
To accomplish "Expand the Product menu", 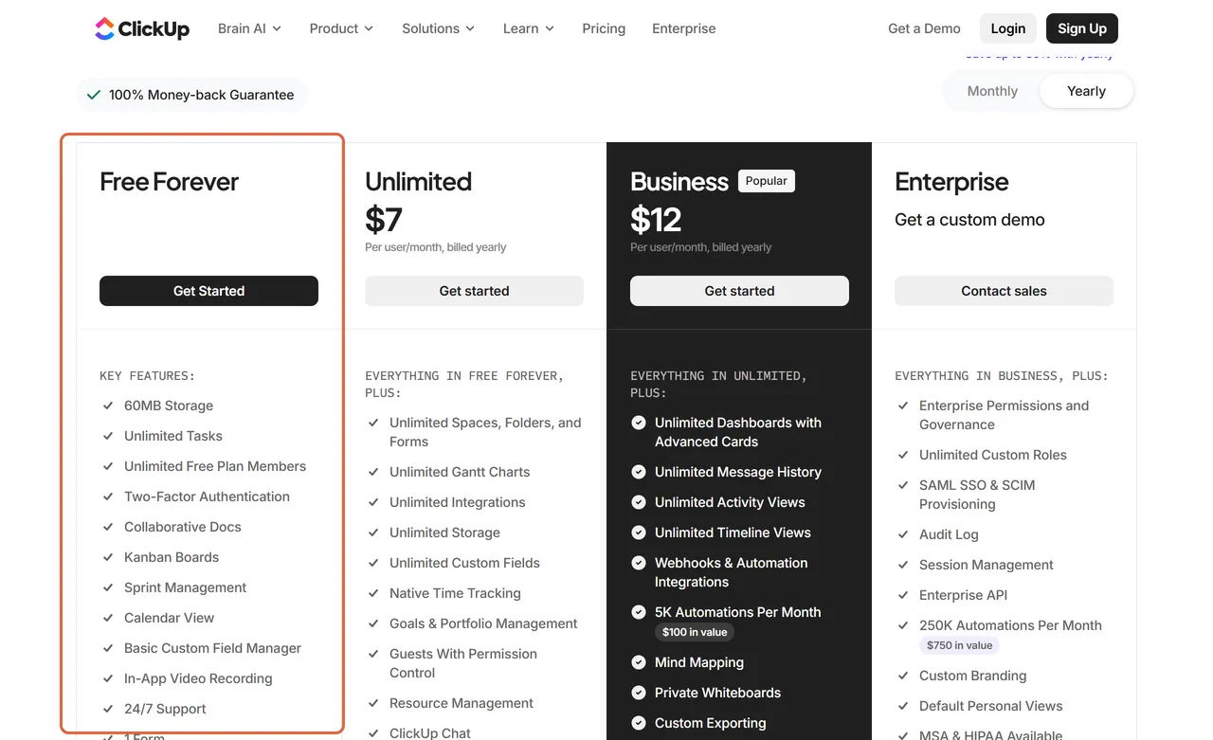I will (x=341, y=28).
